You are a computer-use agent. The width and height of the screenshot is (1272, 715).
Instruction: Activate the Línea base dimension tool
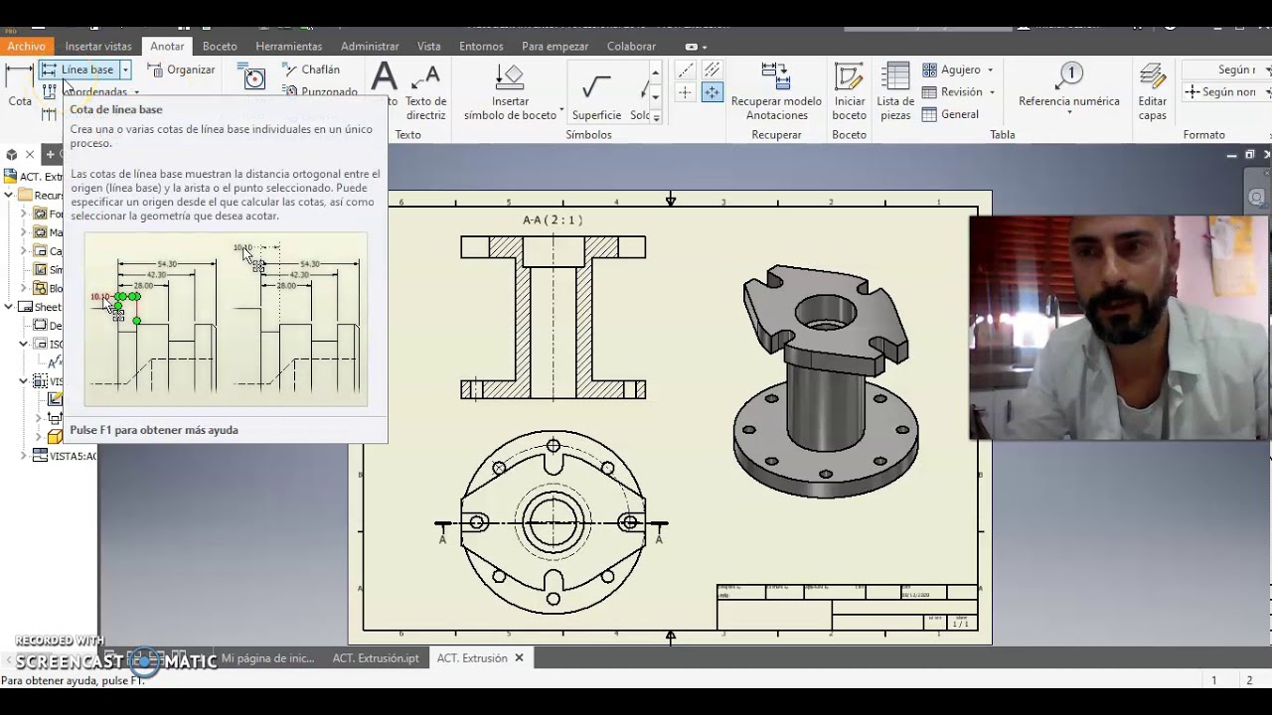tap(79, 70)
